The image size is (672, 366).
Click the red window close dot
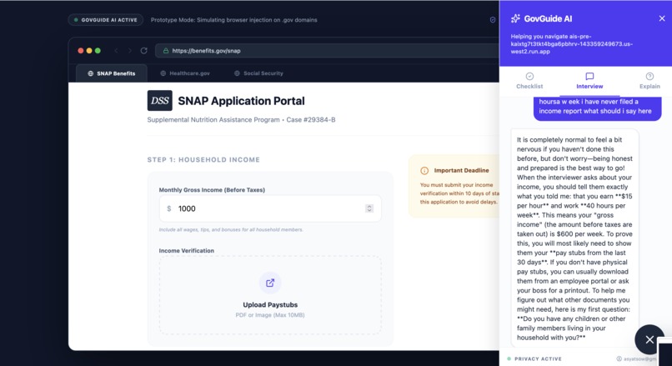tap(81, 51)
